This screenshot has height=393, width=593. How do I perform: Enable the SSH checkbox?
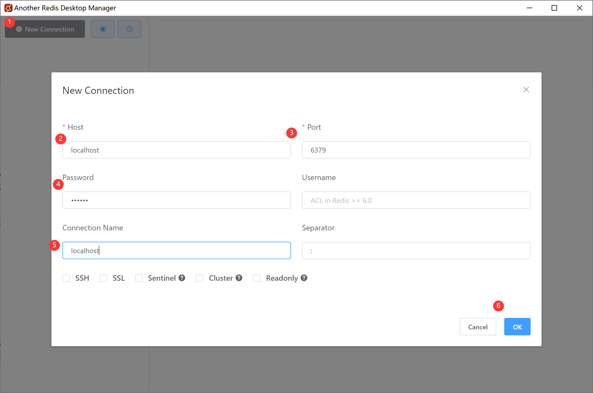(66, 278)
